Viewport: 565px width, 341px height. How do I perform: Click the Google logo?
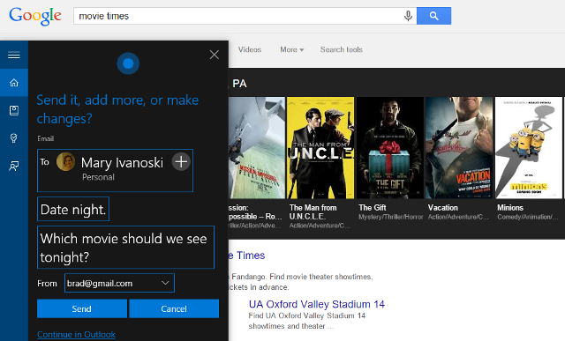click(35, 16)
